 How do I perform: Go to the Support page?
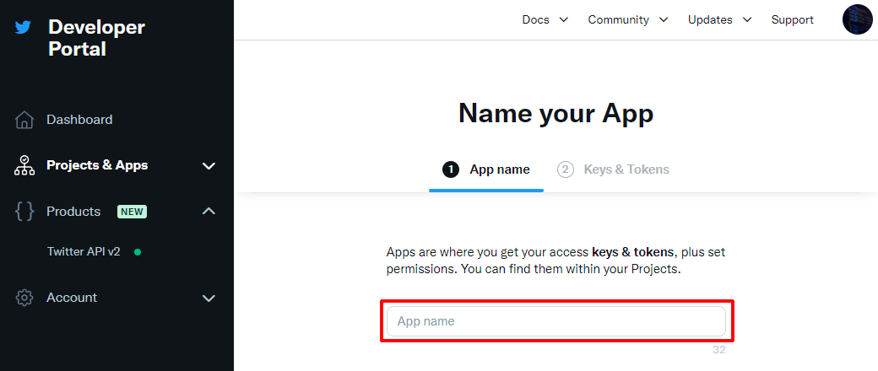click(793, 19)
